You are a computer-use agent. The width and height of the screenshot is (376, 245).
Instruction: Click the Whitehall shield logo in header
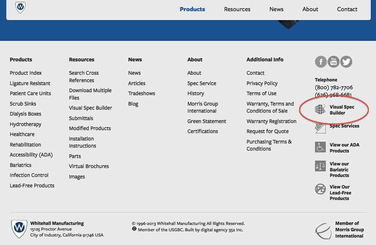click(x=20, y=7)
